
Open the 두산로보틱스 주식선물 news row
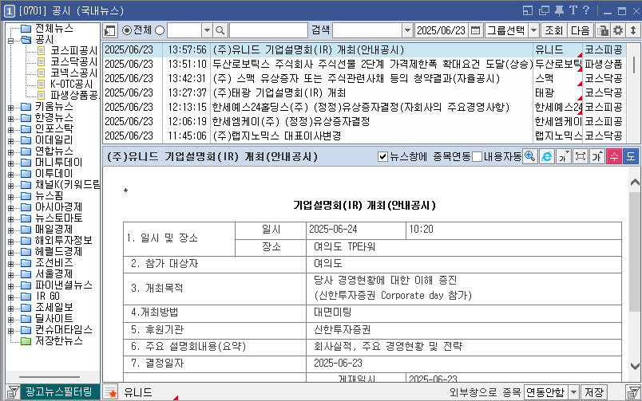click(x=364, y=65)
